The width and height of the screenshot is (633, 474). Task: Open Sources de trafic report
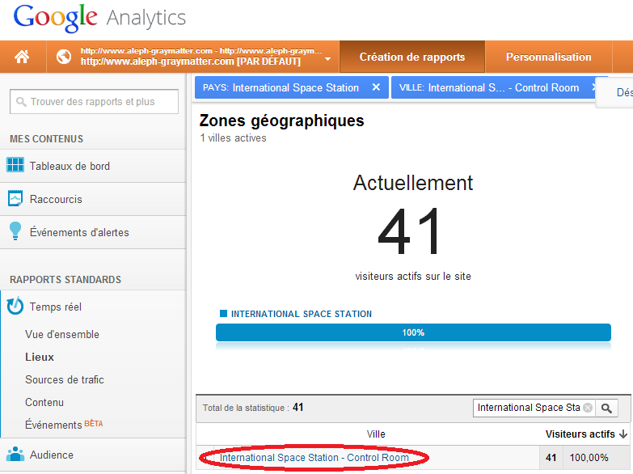point(65,379)
